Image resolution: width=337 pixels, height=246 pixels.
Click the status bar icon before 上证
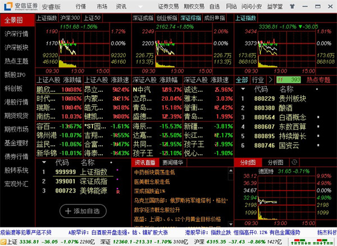coord(3,241)
